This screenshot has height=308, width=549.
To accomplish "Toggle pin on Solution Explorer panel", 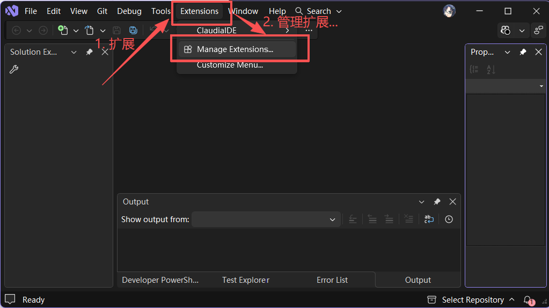I will (x=89, y=52).
